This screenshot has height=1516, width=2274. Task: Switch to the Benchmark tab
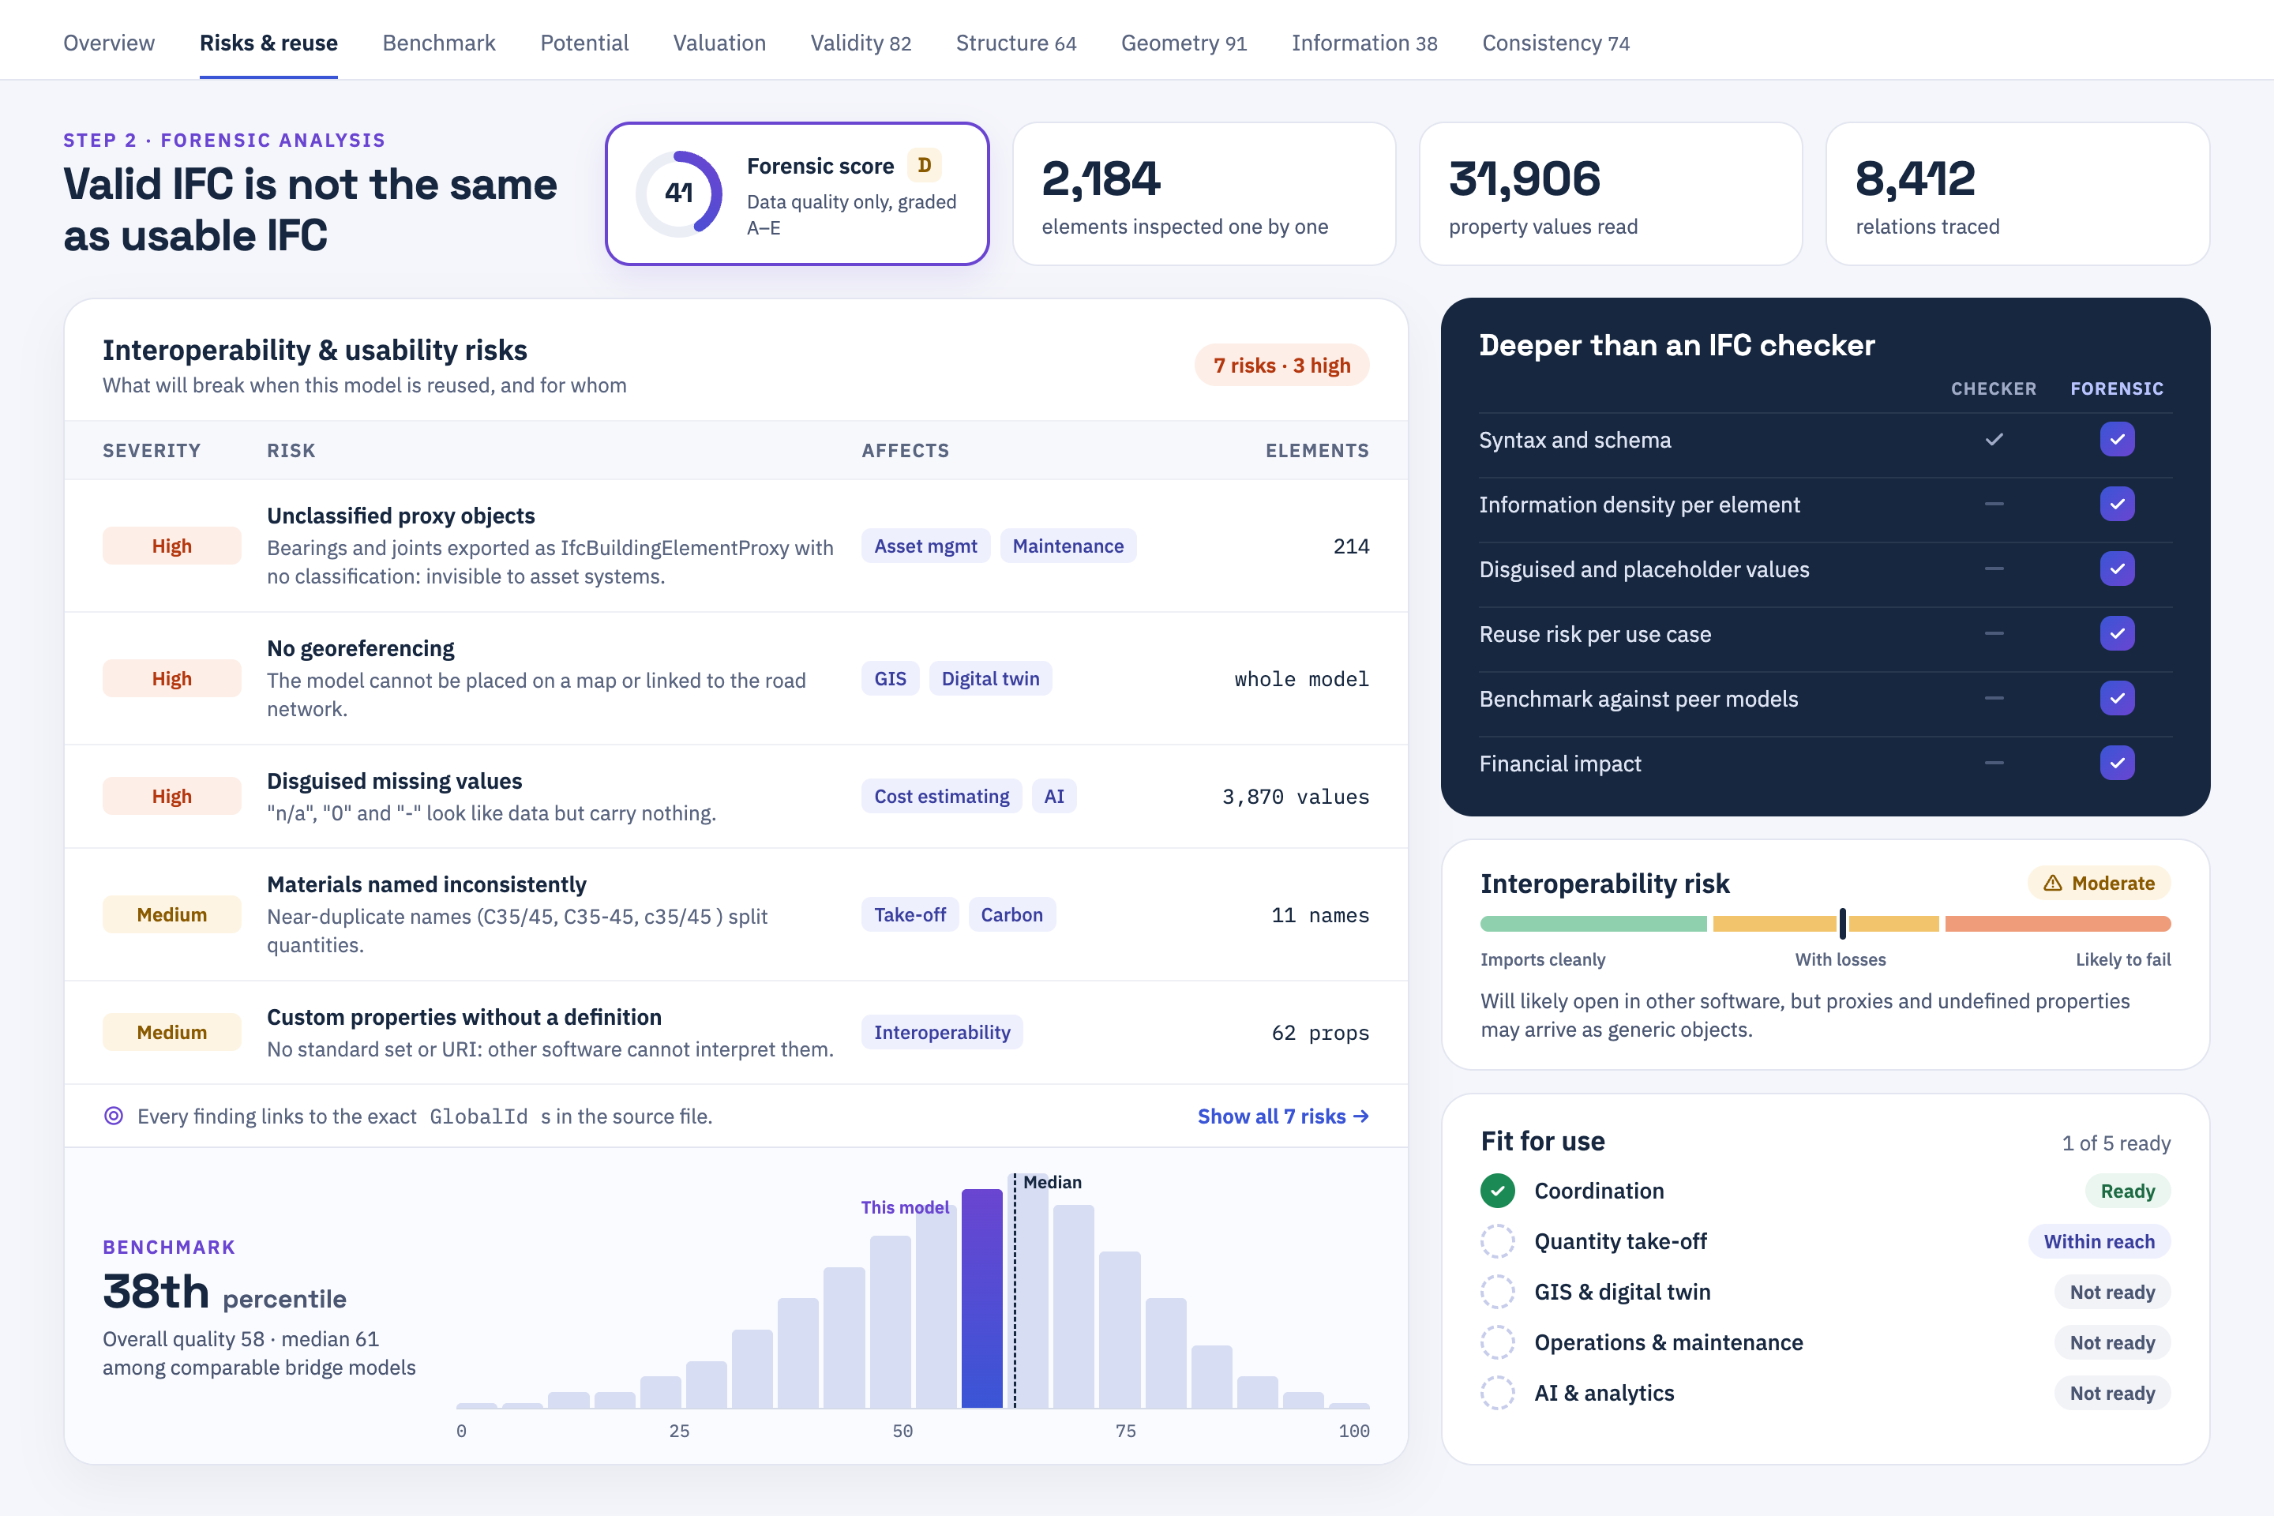pyautogui.click(x=439, y=43)
